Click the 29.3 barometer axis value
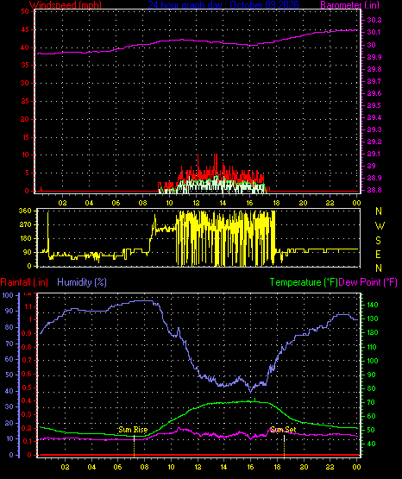 coord(374,129)
